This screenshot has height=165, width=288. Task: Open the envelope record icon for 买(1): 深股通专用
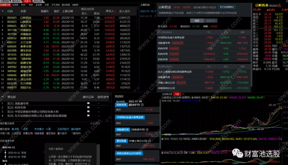[x=88, y=103]
